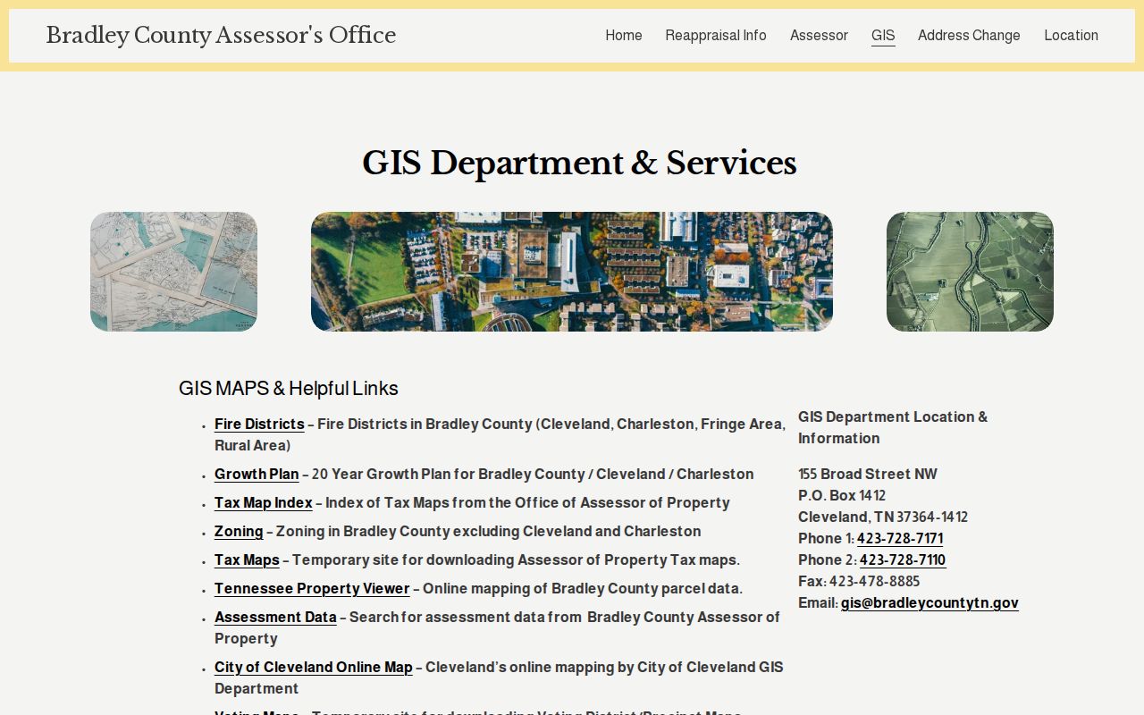Email gis@bradleycountytn.gov
Image resolution: width=1144 pixels, height=715 pixels.
point(929,603)
